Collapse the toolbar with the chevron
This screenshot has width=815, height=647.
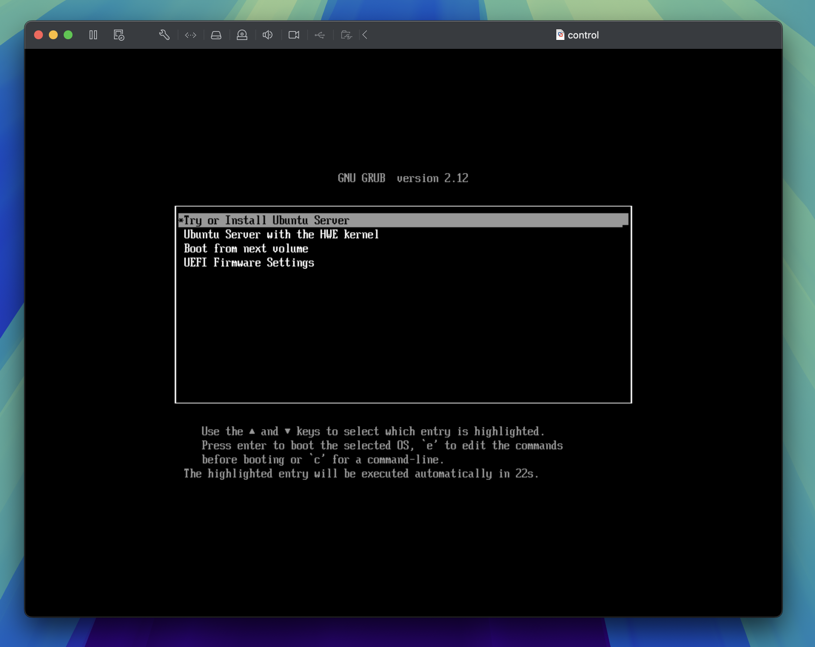pos(365,35)
